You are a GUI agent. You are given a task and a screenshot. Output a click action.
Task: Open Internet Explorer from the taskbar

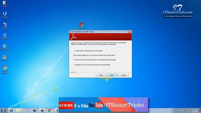click(x=11, y=110)
